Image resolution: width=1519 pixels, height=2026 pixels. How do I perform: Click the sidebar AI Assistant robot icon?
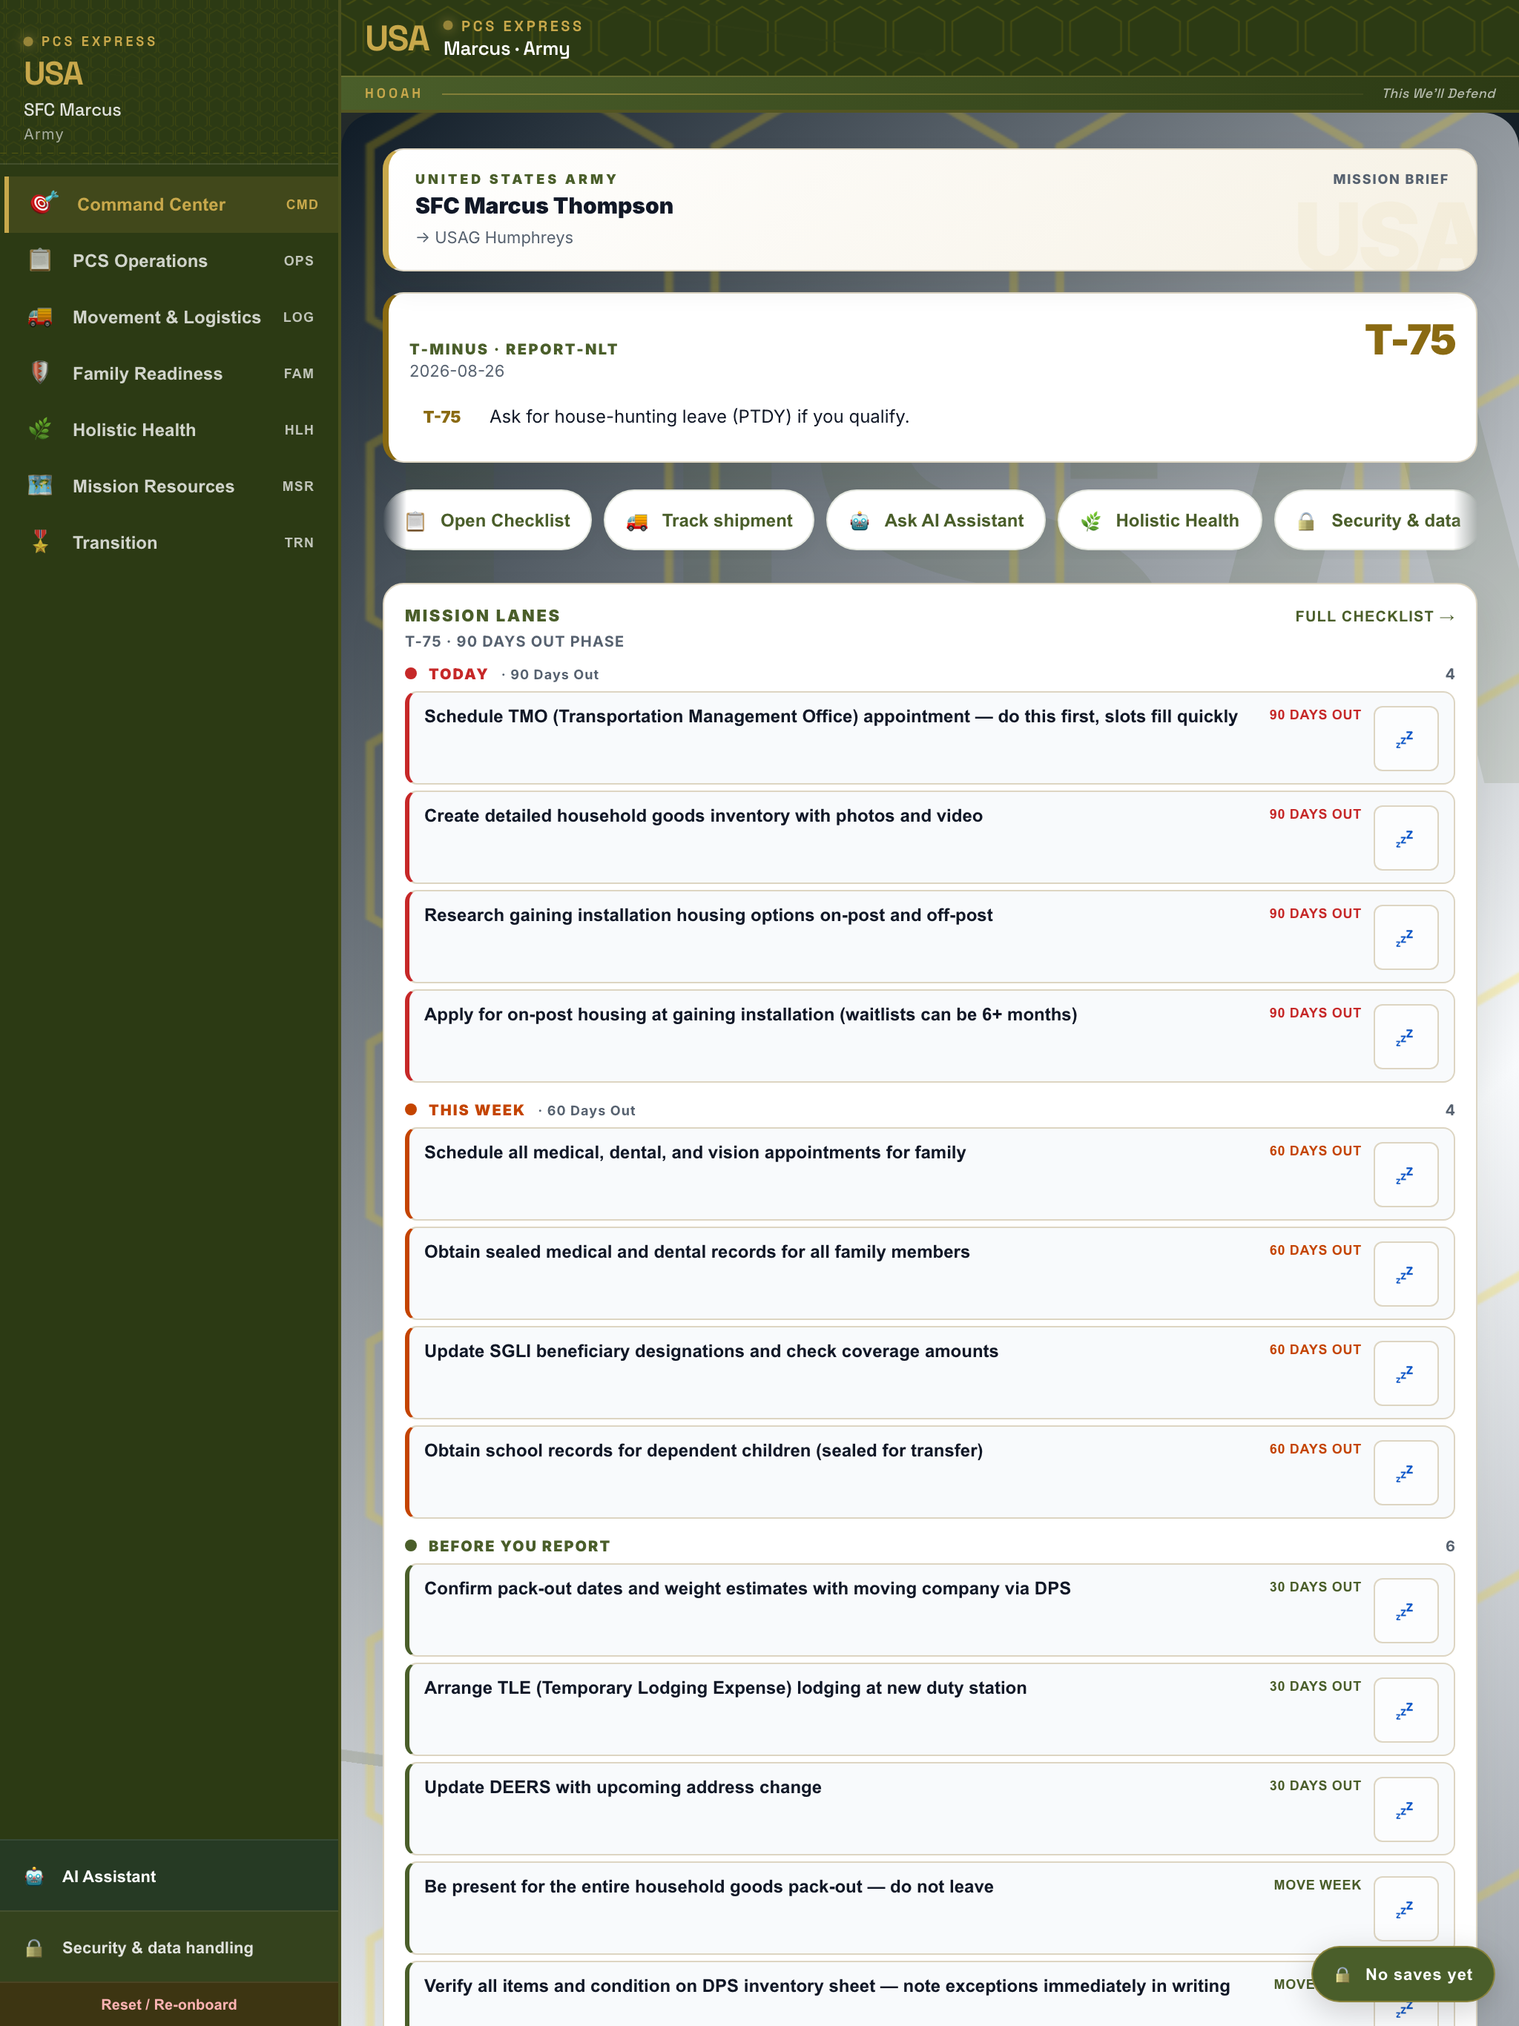point(35,1875)
